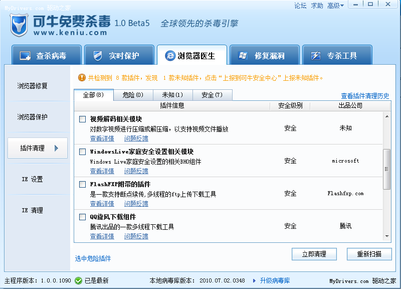The width and height of the screenshot is (401, 289).
Task: Click the browser doctor IE icon
Action: [x=170, y=56]
